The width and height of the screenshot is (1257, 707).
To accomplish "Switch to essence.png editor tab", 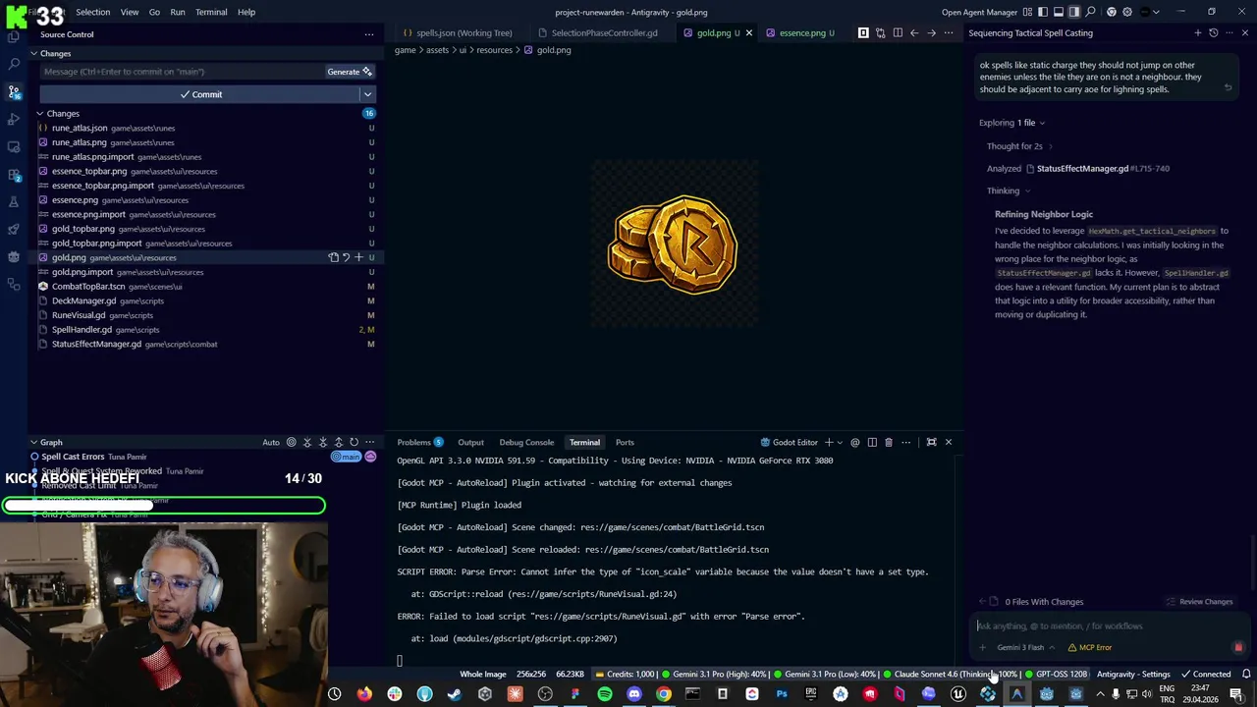I will tap(801, 33).
